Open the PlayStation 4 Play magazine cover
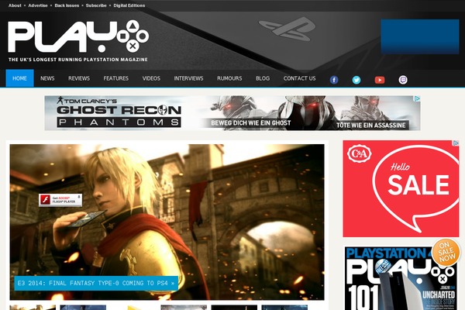 [x=400, y=278]
